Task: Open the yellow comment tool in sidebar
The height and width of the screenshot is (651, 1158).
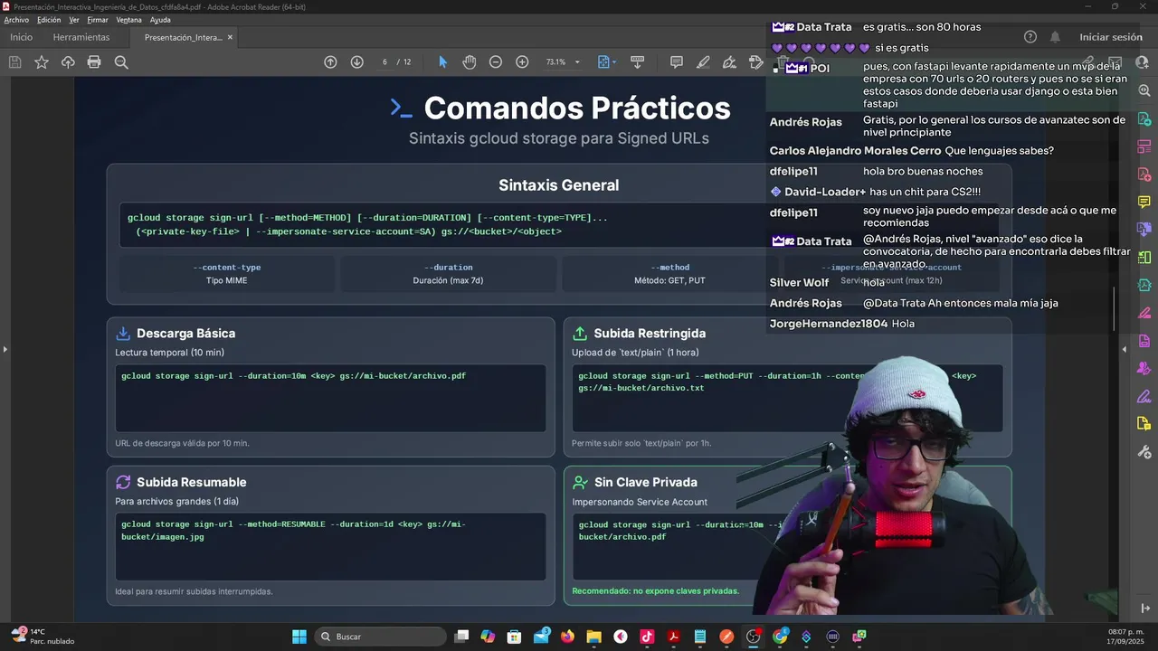Action: tap(1144, 202)
